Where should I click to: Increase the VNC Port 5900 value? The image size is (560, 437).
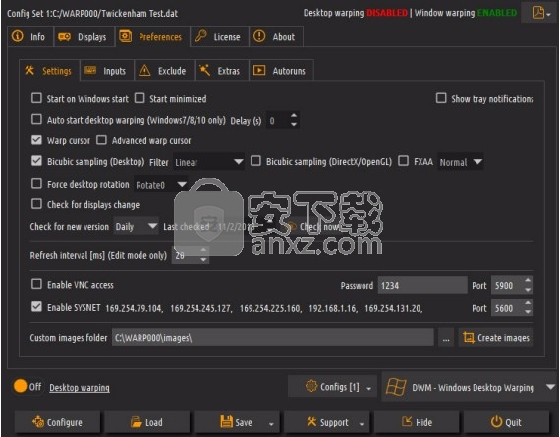pos(528,281)
